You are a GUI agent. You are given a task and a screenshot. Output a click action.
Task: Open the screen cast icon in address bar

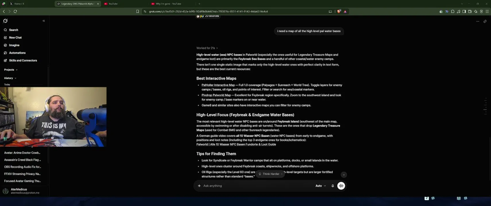(x=330, y=11)
